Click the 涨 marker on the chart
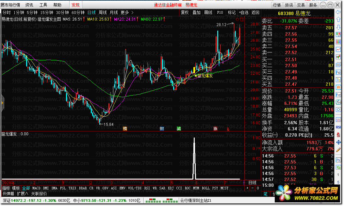The width and height of the screenshot is (344, 206). [215, 128]
